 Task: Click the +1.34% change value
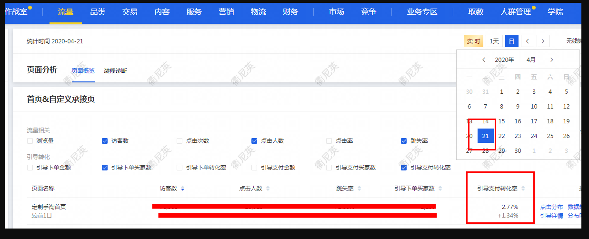[508, 216]
